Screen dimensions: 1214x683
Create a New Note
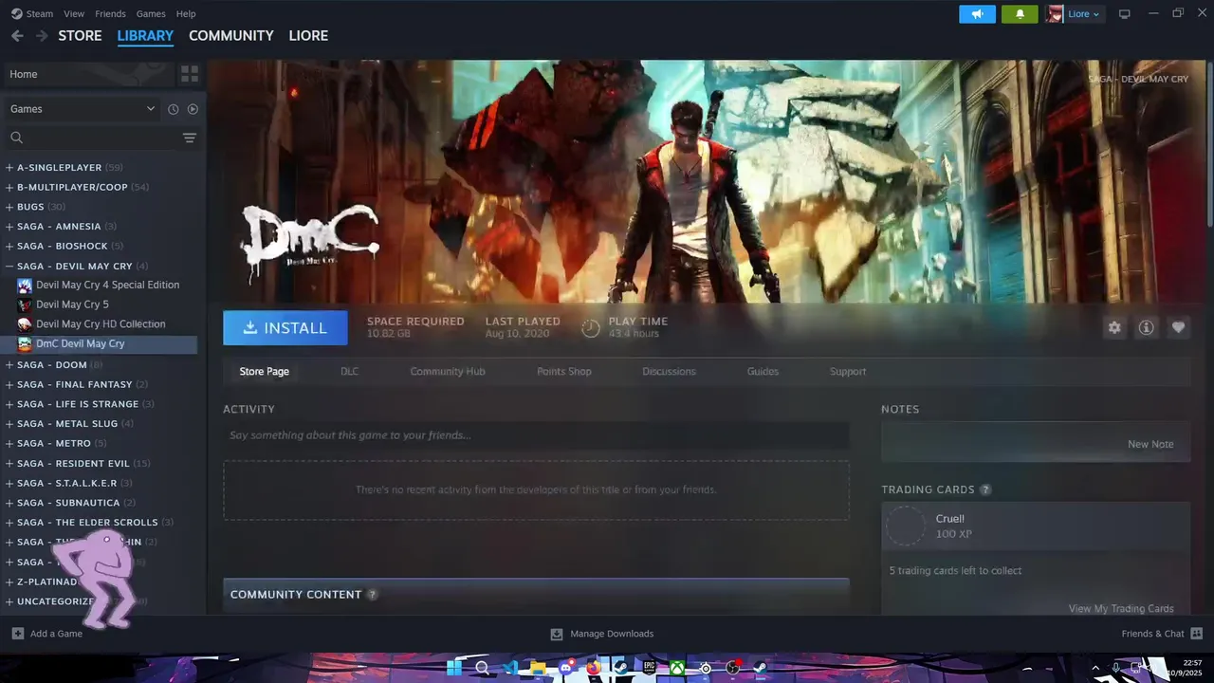[1150, 444]
